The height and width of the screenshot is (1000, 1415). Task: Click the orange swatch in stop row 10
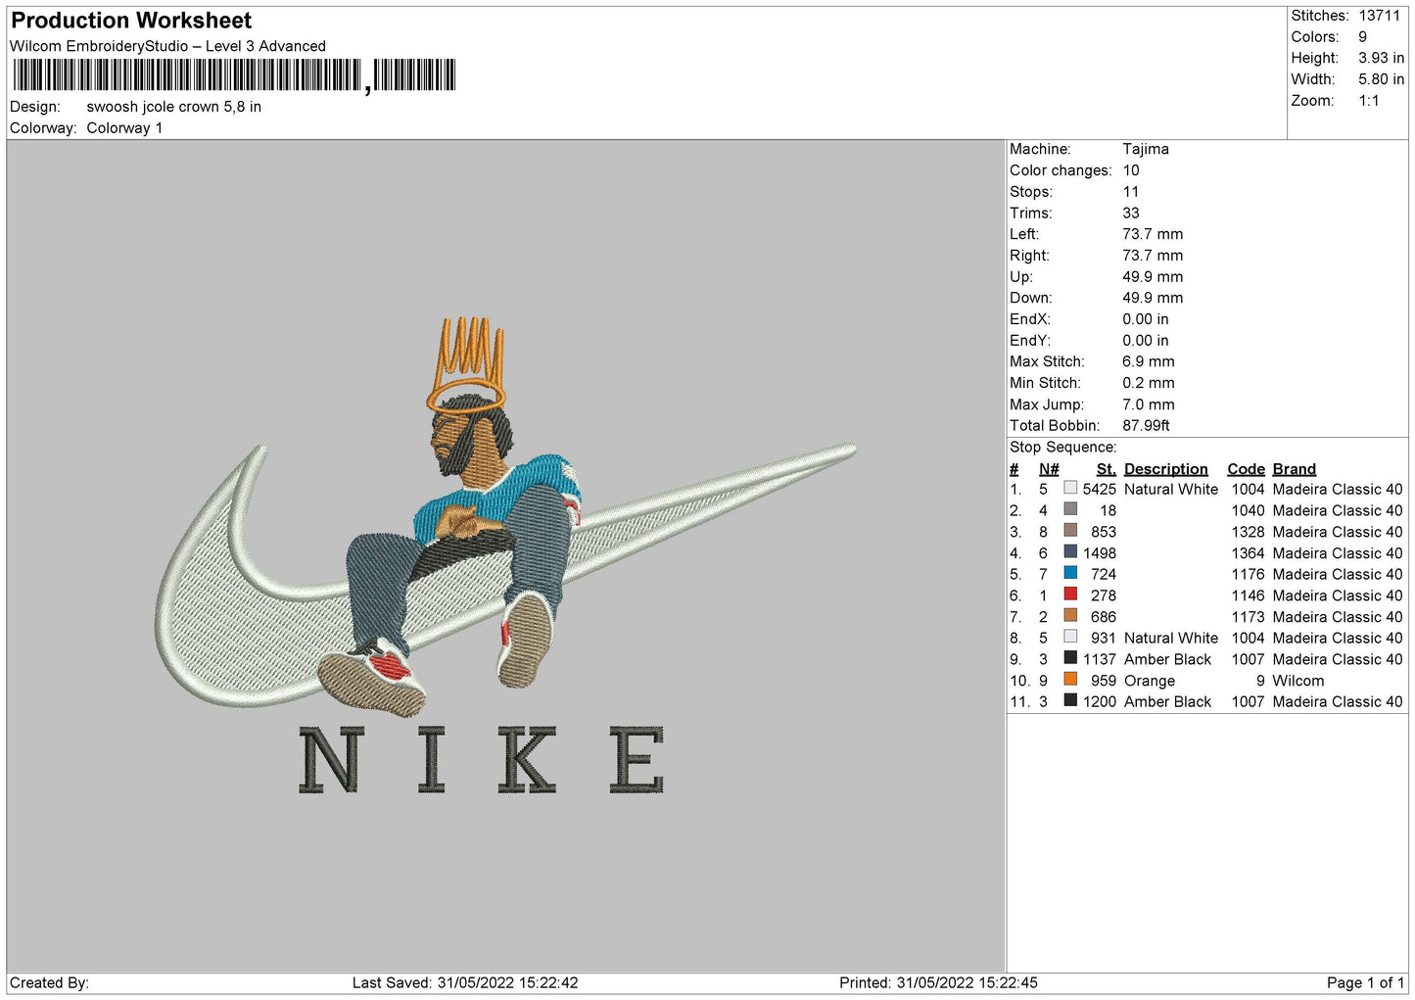(1070, 680)
